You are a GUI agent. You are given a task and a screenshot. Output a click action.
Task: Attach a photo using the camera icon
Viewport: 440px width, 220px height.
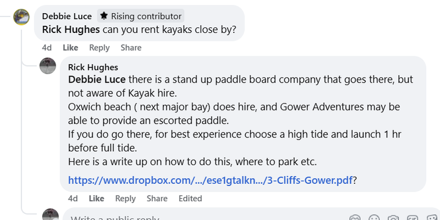pyautogui.click(x=394, y=218)
